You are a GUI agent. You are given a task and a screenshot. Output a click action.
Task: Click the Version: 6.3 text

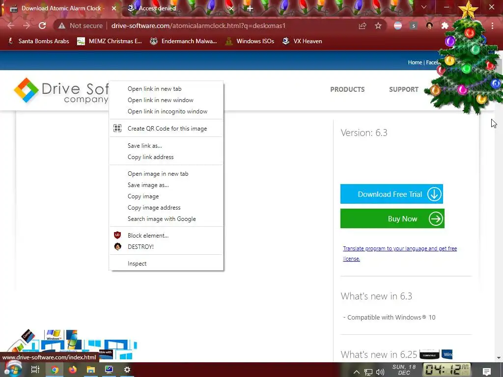tap(364, 133)
